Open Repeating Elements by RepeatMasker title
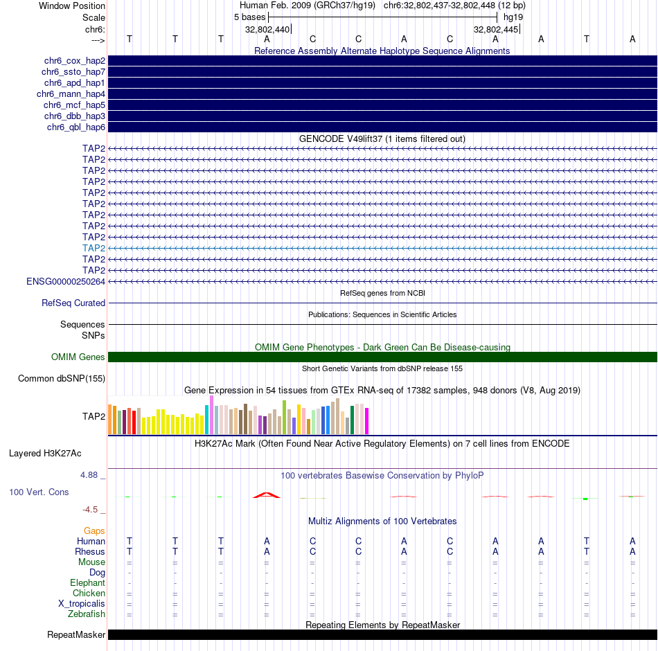Image resolution: width=658 pixels, height=651 pixels. coord(382,625)
